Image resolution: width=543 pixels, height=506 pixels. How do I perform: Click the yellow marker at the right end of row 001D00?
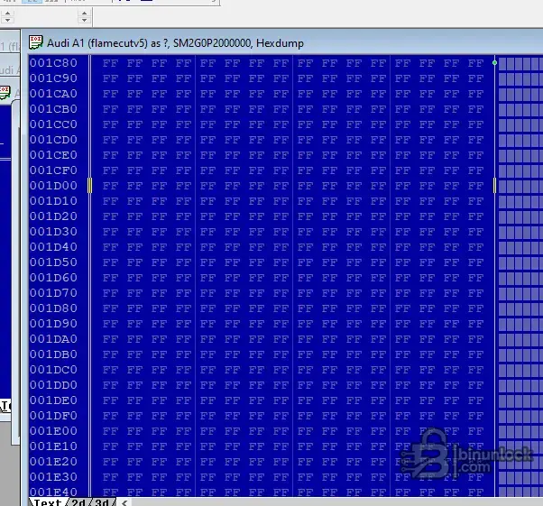point(494,185)
